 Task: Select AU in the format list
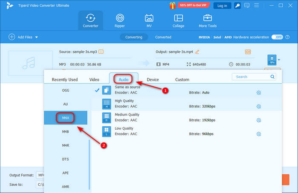(66, 104)
